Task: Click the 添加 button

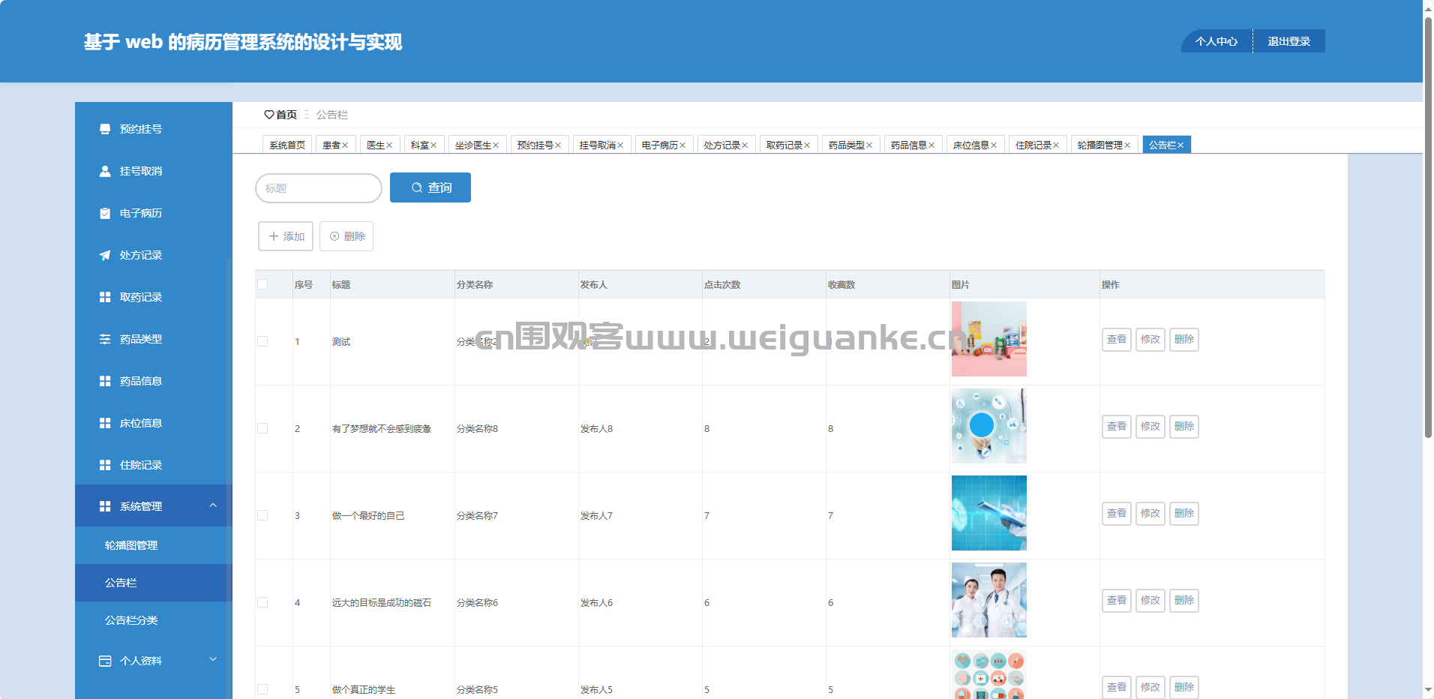Action: tap(286, 236)
